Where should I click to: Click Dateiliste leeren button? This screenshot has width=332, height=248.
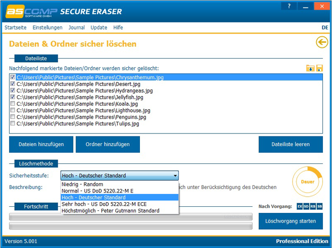tap(291, 144)
